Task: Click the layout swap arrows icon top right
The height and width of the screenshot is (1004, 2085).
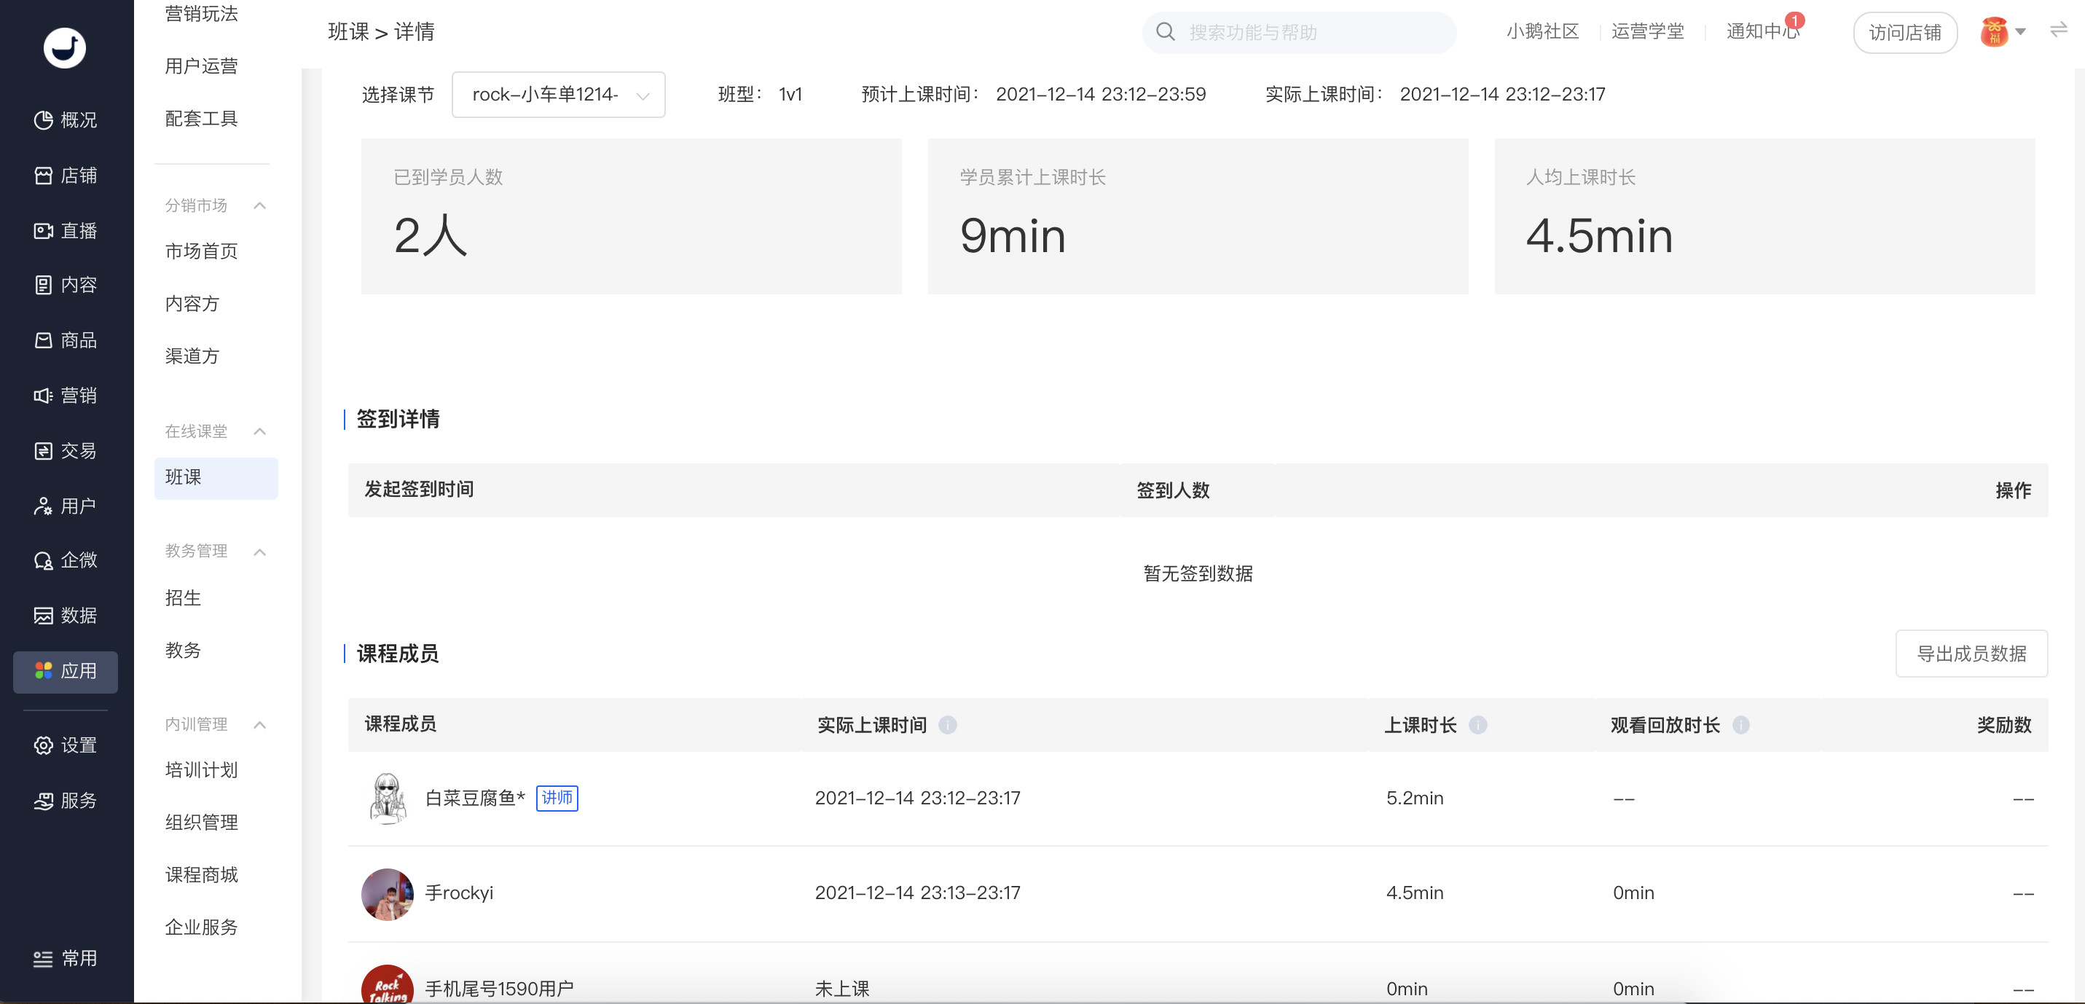Action: pos(2059,31)
